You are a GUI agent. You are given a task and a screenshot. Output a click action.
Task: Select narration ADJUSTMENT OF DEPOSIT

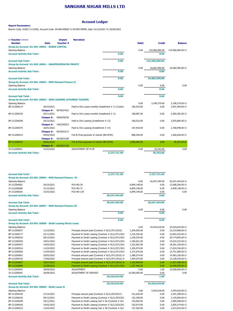(x=85, y=273)
